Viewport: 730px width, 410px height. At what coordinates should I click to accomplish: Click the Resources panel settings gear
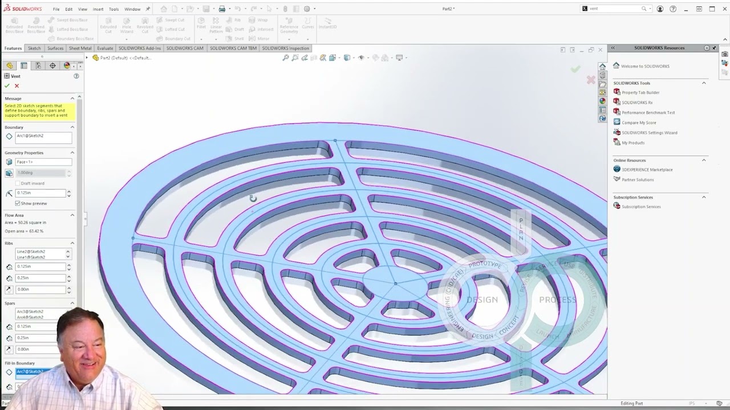coord(707,48)
